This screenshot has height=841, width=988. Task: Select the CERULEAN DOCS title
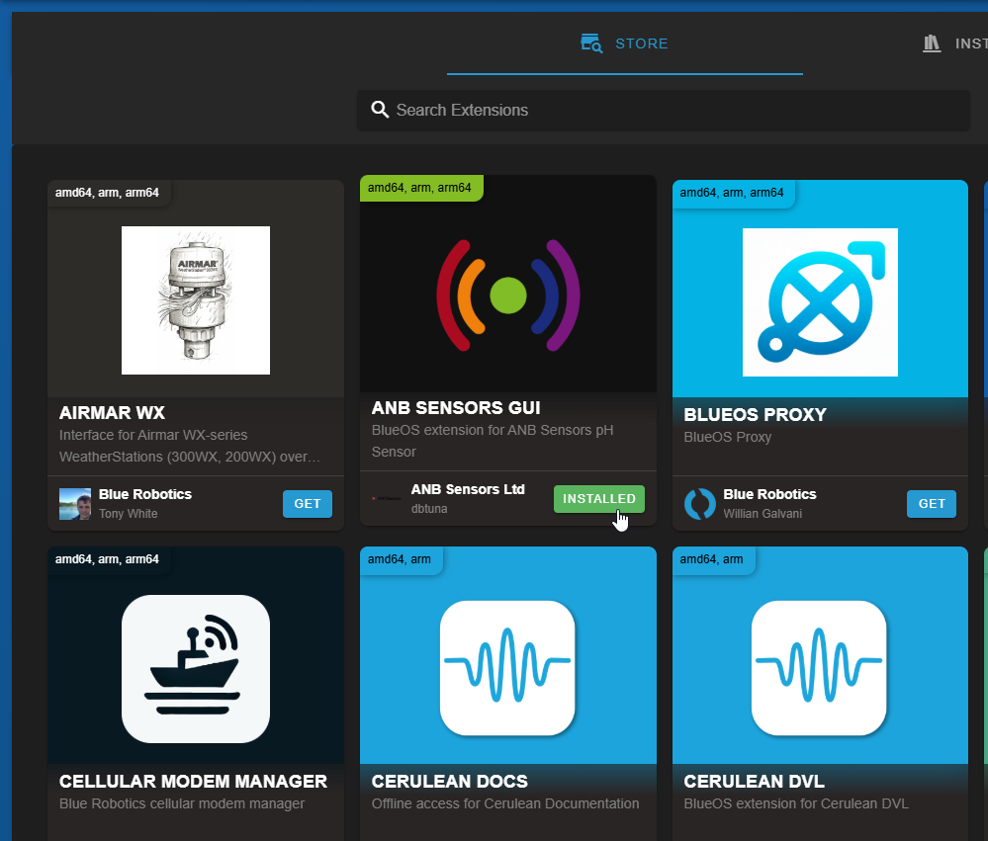450,781
